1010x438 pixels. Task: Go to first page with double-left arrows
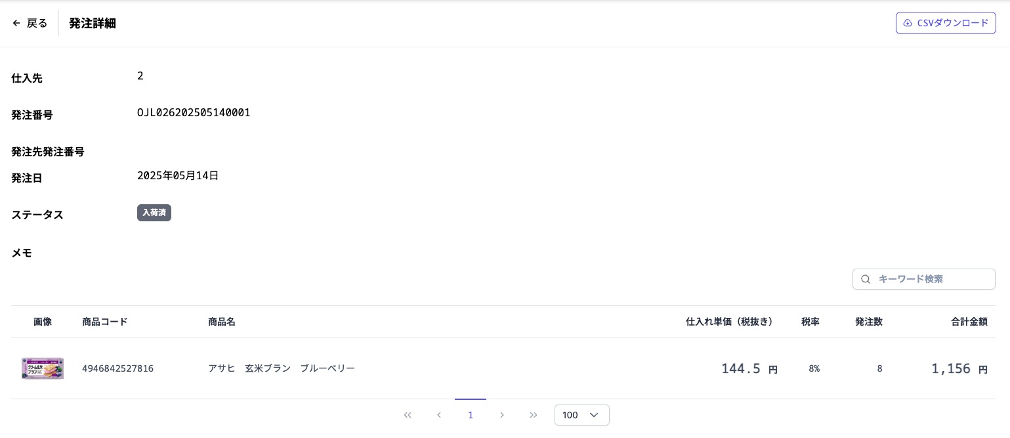tap(408, 415)
